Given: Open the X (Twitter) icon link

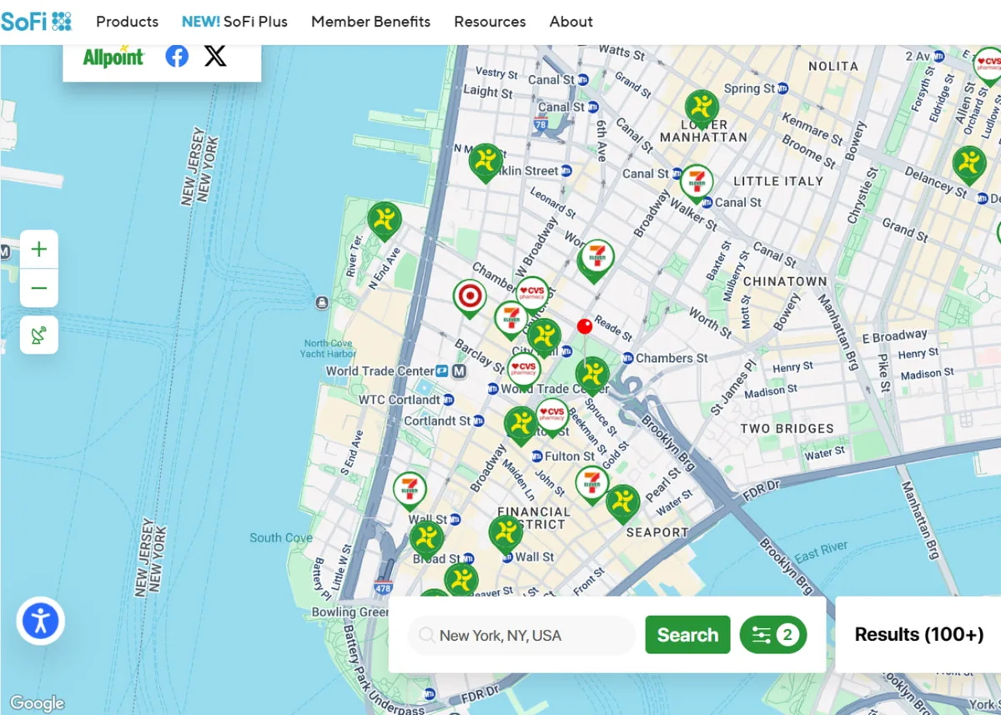Looking at the screenshot, I should 215,56.
